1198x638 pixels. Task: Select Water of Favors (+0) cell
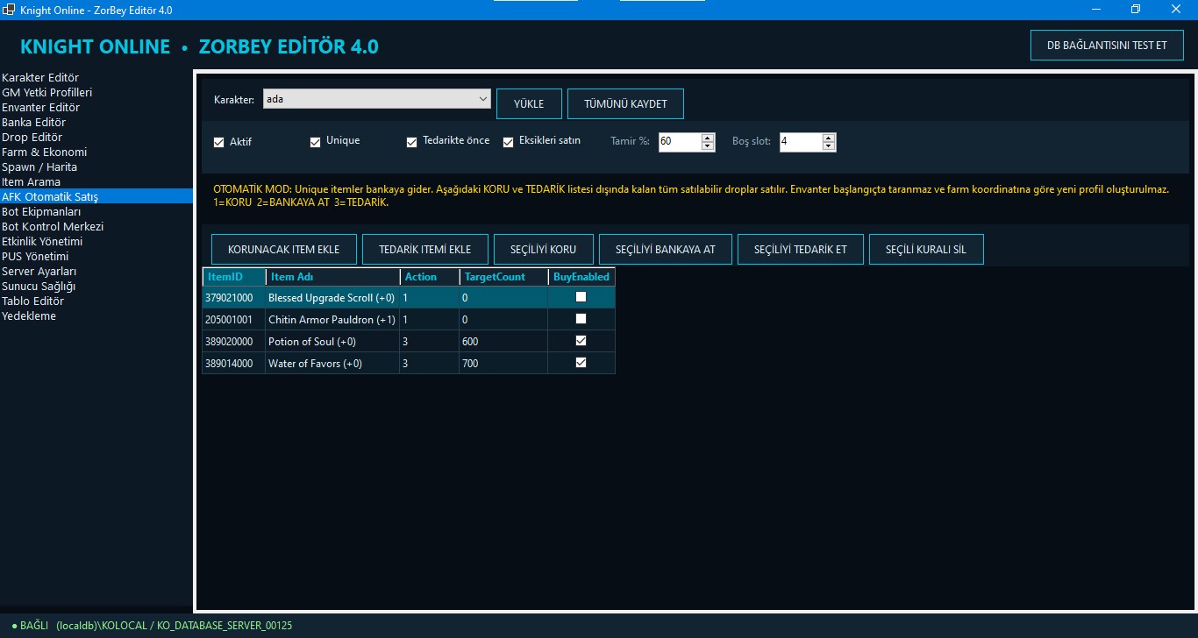tap(332, 363)
